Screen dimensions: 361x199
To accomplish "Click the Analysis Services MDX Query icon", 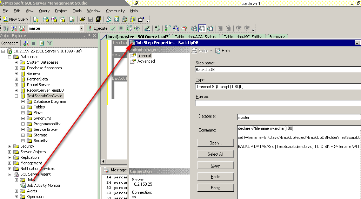I will coord(46,19).
